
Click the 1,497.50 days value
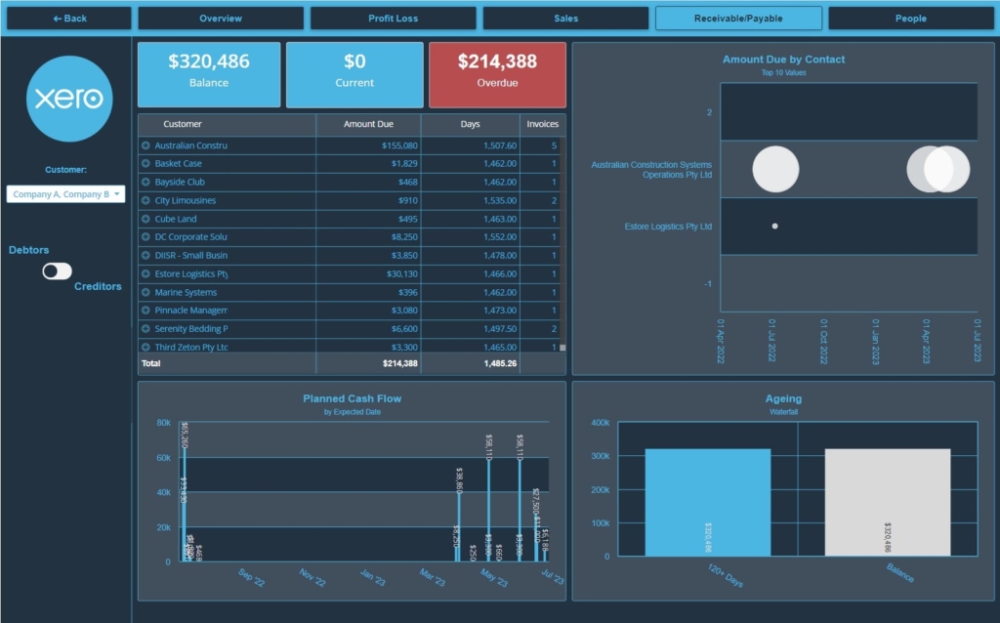(x=500, y=328)
